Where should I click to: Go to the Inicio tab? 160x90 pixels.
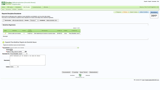coord(3,7)
